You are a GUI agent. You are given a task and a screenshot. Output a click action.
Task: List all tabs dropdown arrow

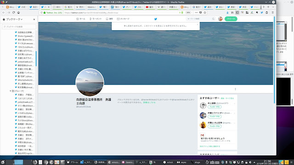click(x=273, y=7)
